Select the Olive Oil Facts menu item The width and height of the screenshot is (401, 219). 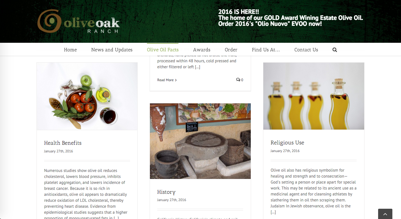pos(163,50)
